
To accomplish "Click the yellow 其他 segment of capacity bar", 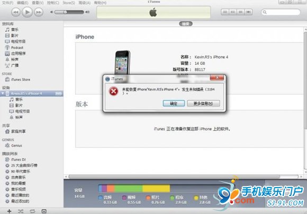I will coord(156,189).
